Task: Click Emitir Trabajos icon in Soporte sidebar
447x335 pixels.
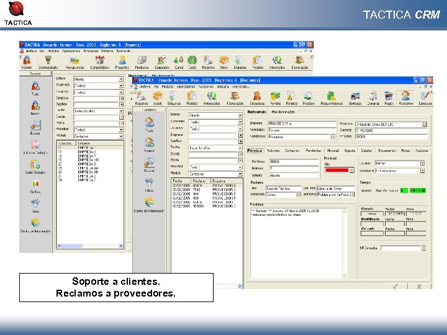Action: pos(35,167)
